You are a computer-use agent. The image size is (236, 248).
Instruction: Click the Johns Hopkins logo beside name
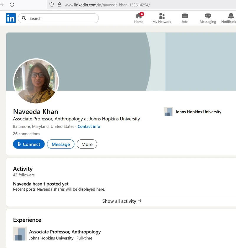coord(168,112)
